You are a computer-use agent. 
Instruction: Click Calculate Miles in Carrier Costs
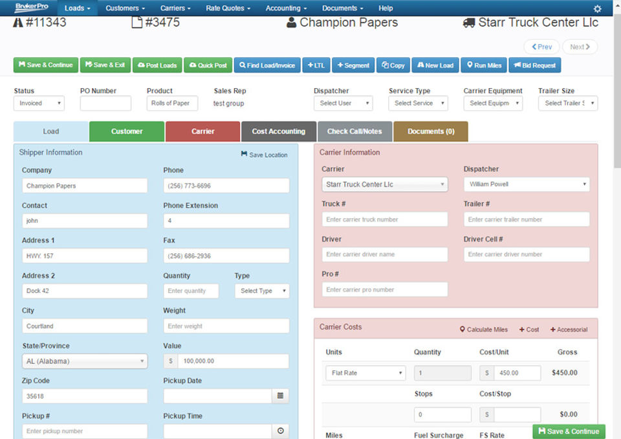tap(484, 329)
